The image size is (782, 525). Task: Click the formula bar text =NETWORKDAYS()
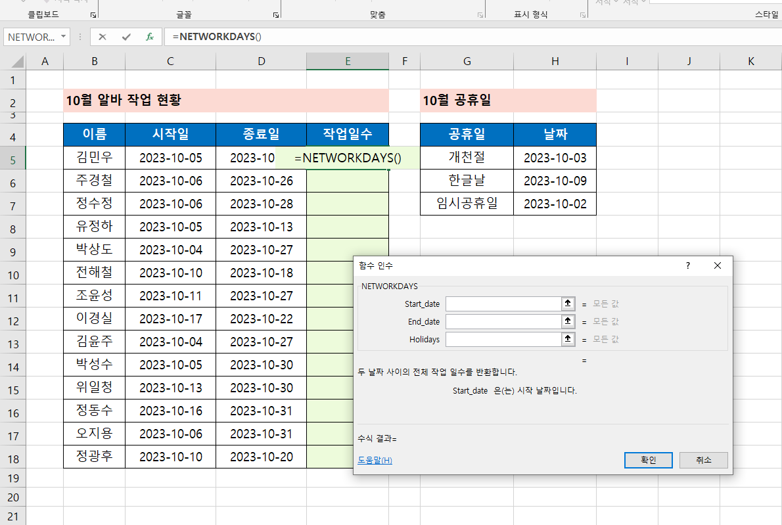pos(216,36)
